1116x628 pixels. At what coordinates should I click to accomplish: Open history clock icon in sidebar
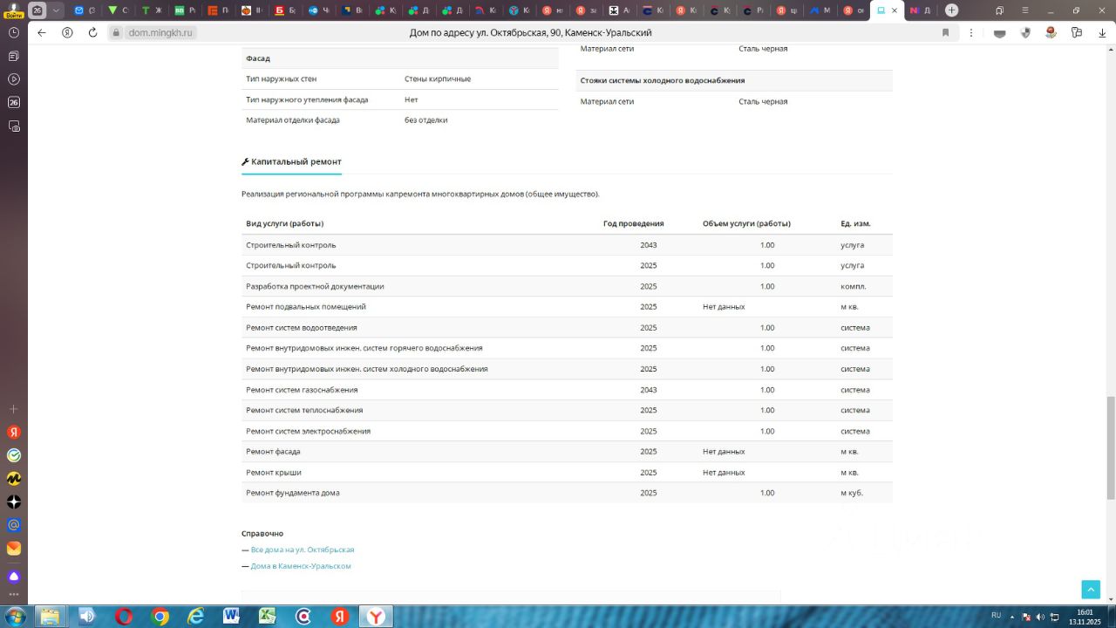point(14,32)
